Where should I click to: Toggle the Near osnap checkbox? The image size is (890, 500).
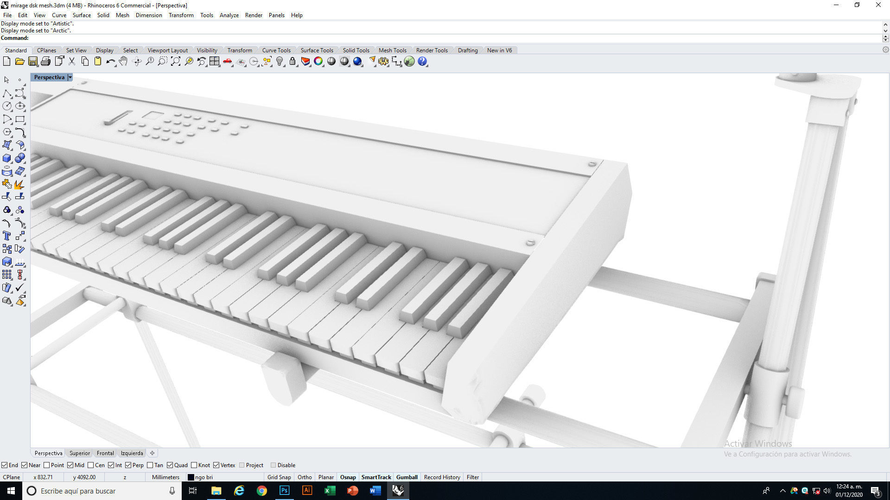pyautogui.click(x=25, y=465)
